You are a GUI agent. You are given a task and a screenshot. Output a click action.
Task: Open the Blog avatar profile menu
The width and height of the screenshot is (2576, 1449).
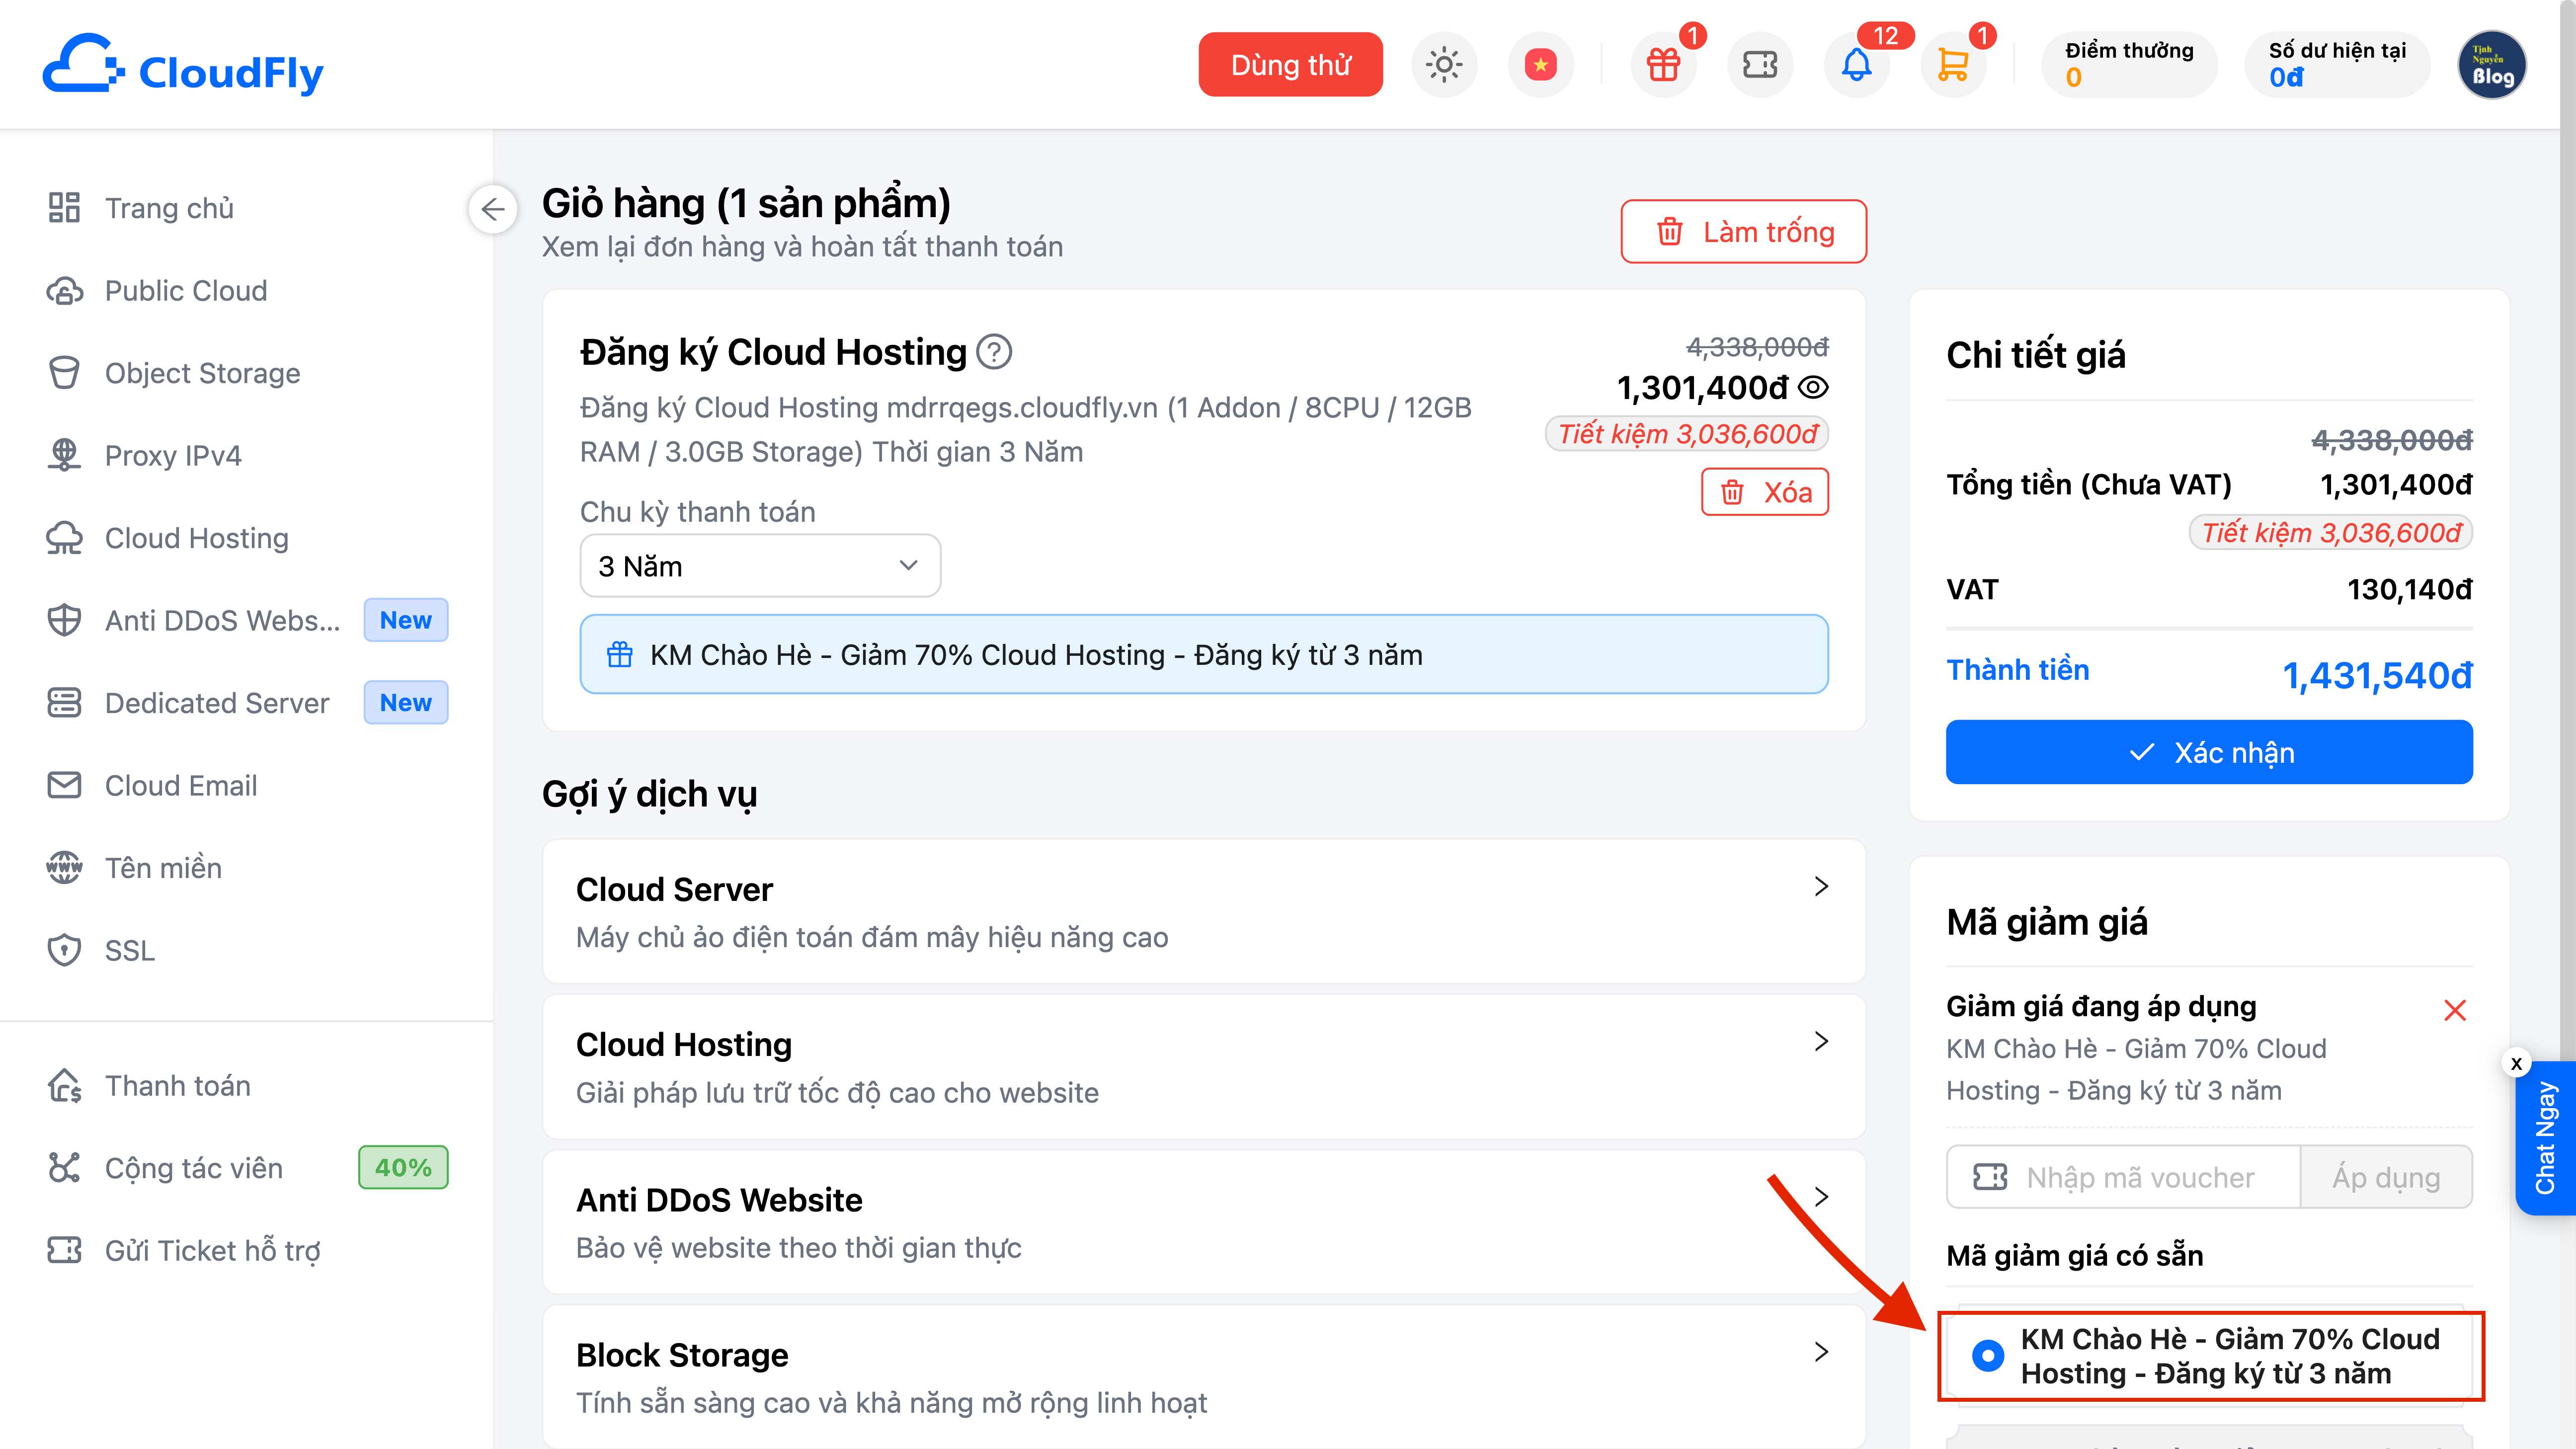coord(2492,65)
